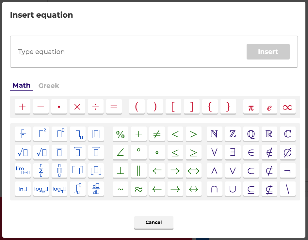Insert the infinity symbol
The width and height of the screenshot is (308, 240).
[287, 107]
